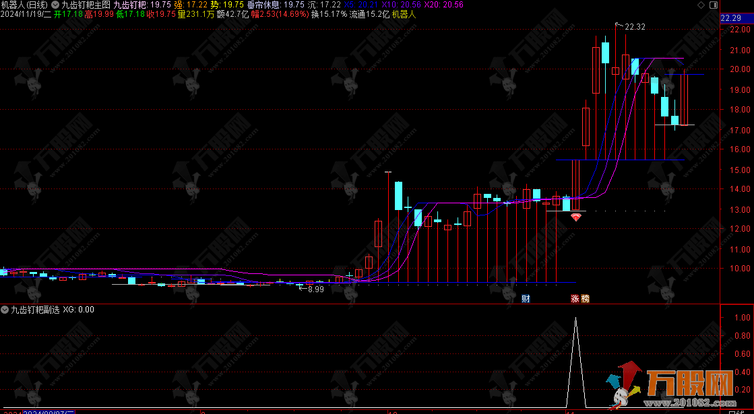754x414 pixels.
Task: Expand the 九齿钉耙副选 sub-indicator dropdown arrow
Action: (5, 310)
